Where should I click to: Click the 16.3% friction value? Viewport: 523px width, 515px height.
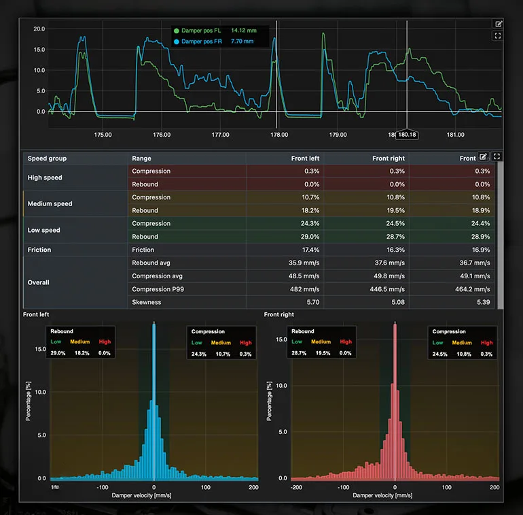point(396,250)
